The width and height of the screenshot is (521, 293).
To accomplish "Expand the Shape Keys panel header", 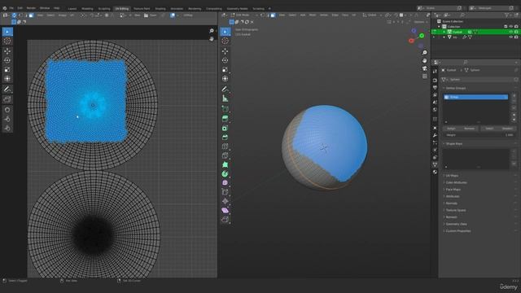I will (454, 144).
